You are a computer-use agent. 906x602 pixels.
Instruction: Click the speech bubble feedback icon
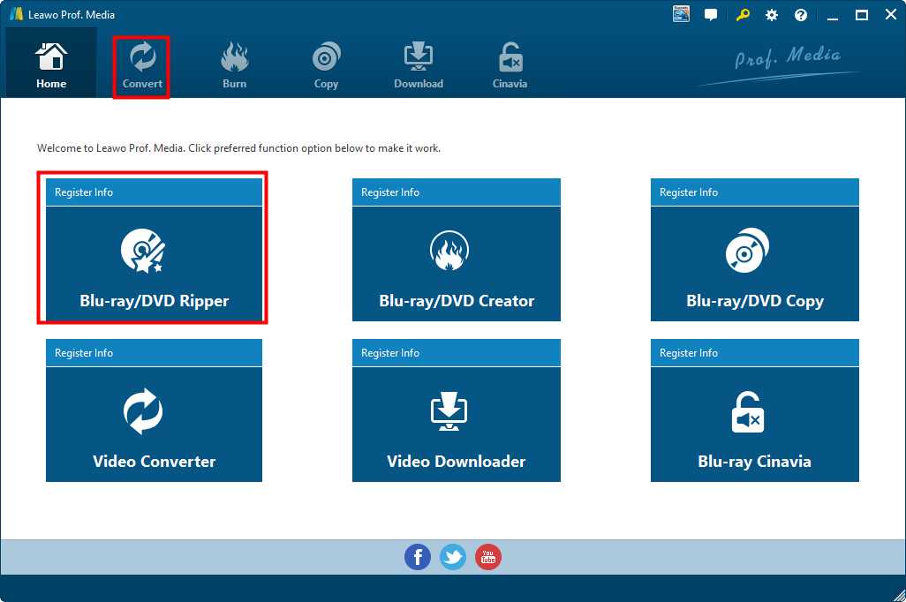pyautogui.click(x=711, y=15)
